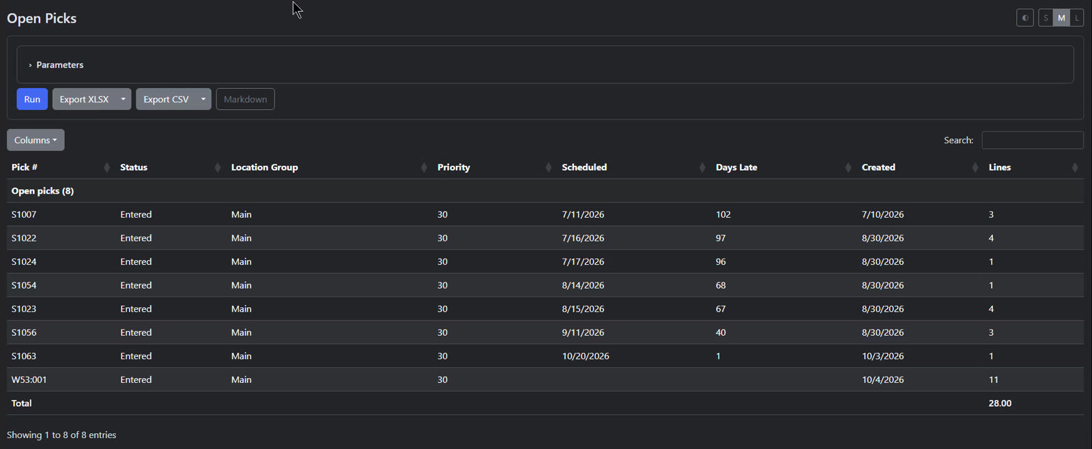Click scheduled date 10/20/2026
Image resolution: width=1092 pixels, height=449 pixels.
(x=586, y=356)
